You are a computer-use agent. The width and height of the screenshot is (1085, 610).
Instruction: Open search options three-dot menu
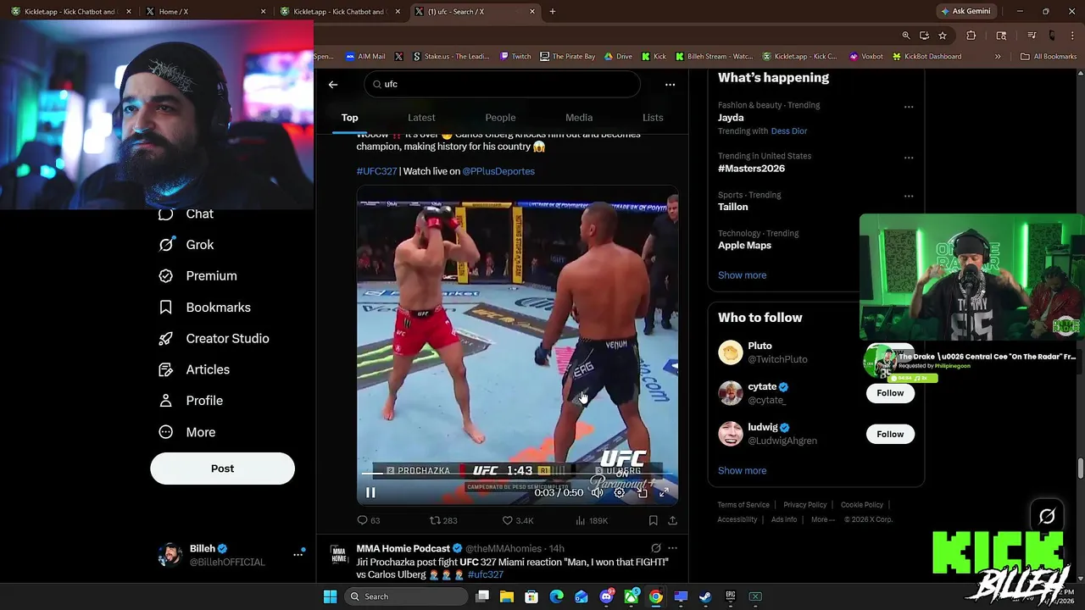pyautogui.click(x=670, y=84)
